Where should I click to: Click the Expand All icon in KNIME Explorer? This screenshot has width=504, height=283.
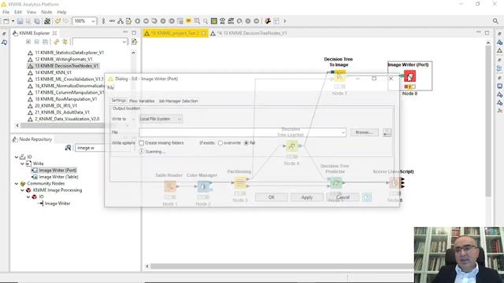(x=28, y=42)
